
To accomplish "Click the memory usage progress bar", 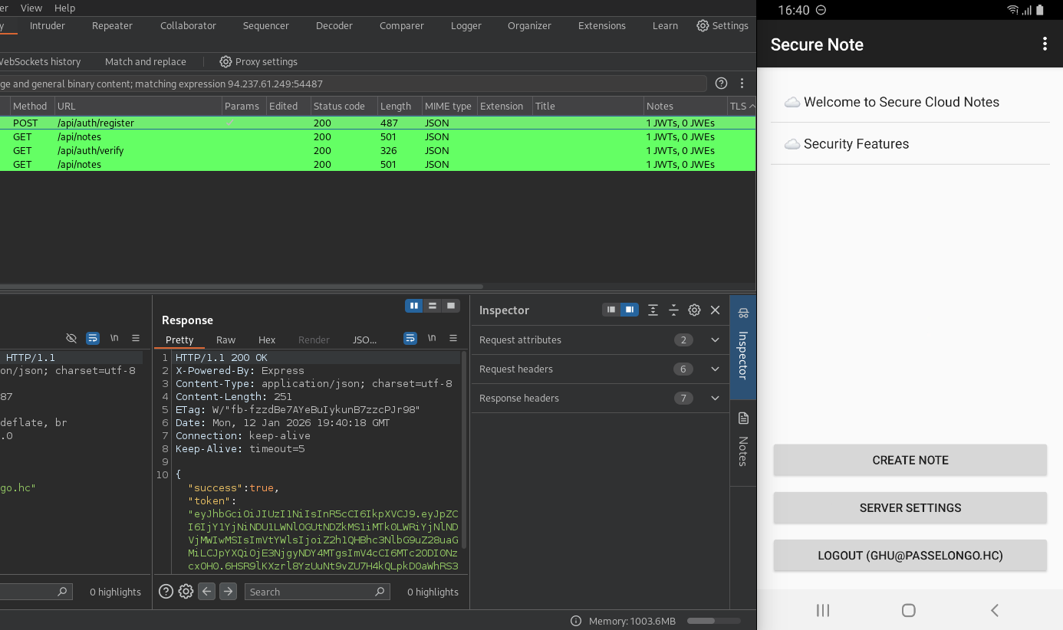I will 714,621.
